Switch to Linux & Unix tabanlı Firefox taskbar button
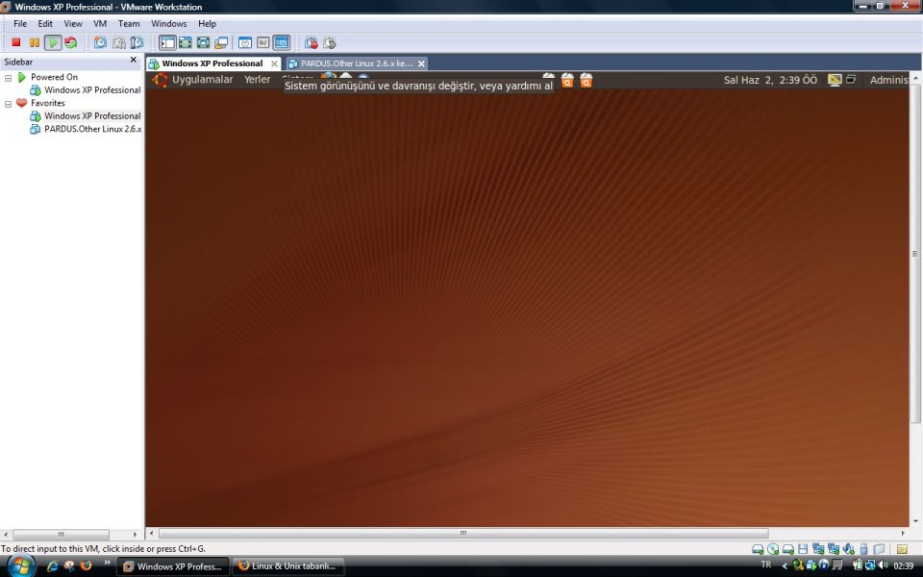This screenshot has height=577, width=923. click(287, 566)
